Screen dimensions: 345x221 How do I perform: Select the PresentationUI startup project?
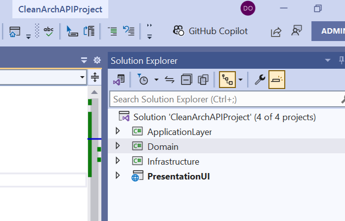(x=178, y=177)
